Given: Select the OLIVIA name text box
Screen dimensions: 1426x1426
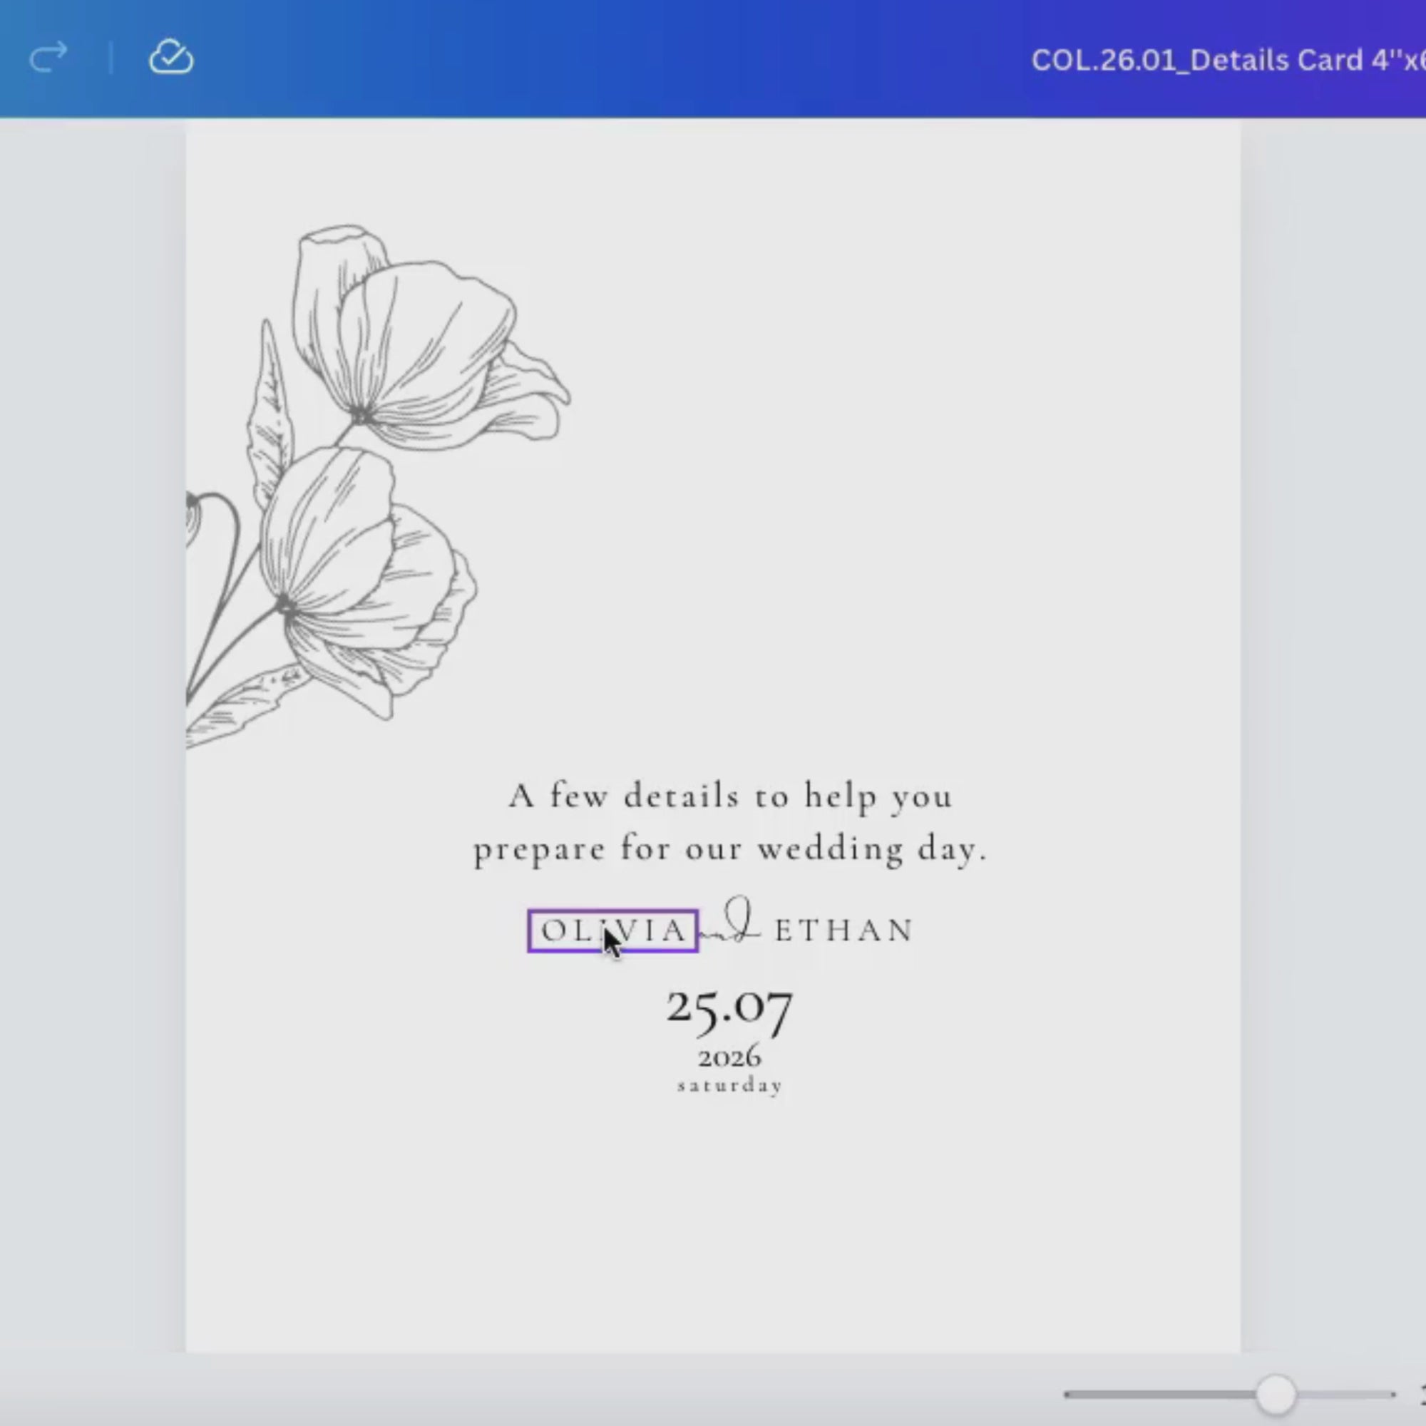Looking at the screenshot, I should (612, 930).
